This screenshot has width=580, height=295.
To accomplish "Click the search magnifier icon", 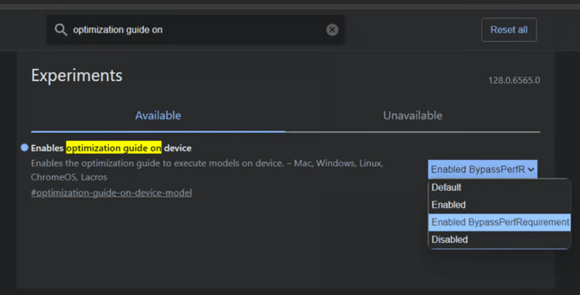I will [60, 30].
